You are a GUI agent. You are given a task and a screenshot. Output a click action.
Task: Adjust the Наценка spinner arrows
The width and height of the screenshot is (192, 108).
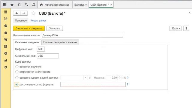[119, 78]
